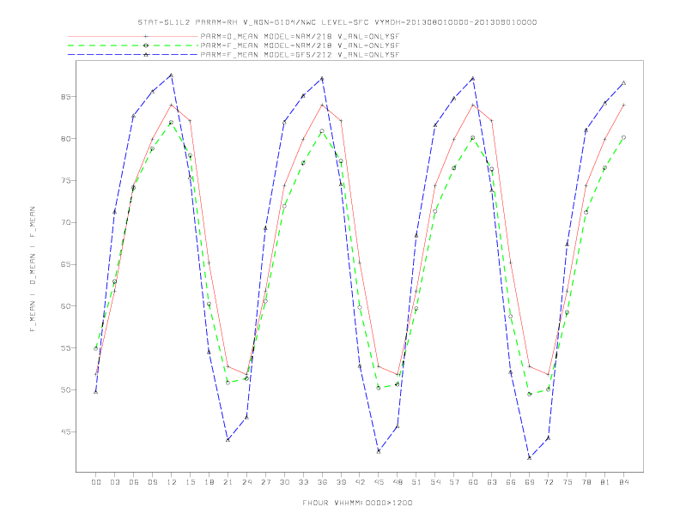Image resolution: width=680 pixels, height=525 pixels.
Task: Click the blue GFS triangle data point at hour 12
Action: pyautogui.click(x=172, y=75)
